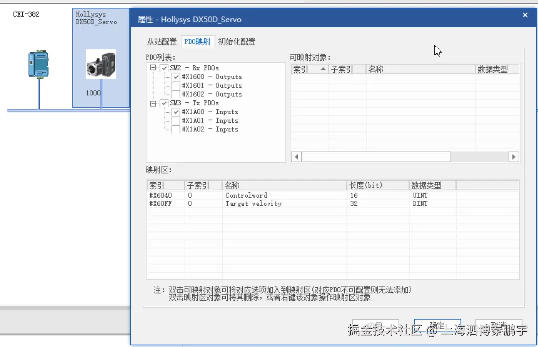Click the left scroll arrow under 可映射对象 list
This screenshot has height=347, width=538.
(x=295, y=156)
